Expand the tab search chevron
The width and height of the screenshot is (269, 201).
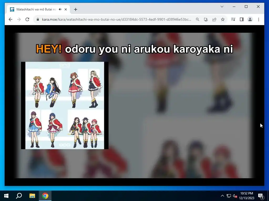pos(222,7)
